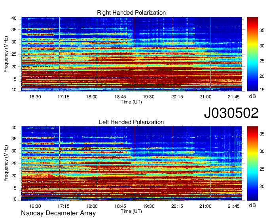Click the 10 MHz tick of Right Handed plot

(14, 90)
